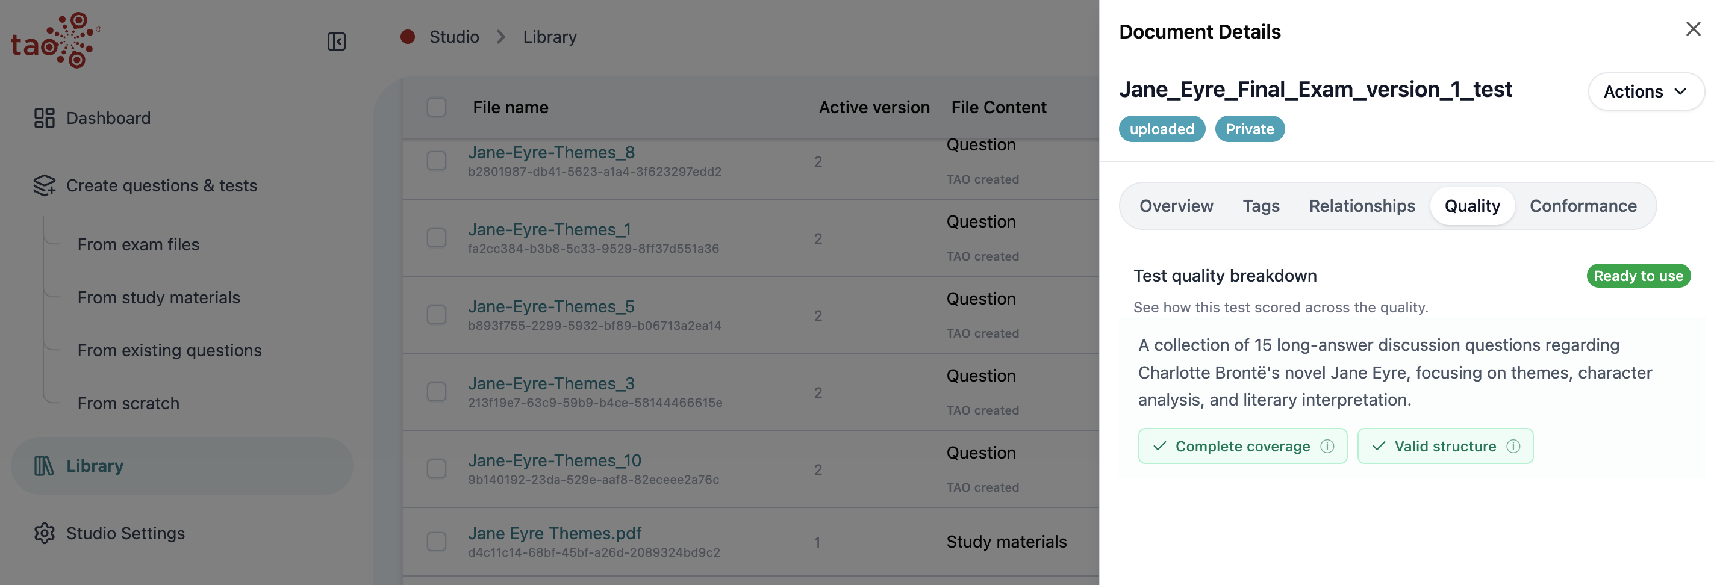
Task: Close the Document Details panel
Action: 1693,29
